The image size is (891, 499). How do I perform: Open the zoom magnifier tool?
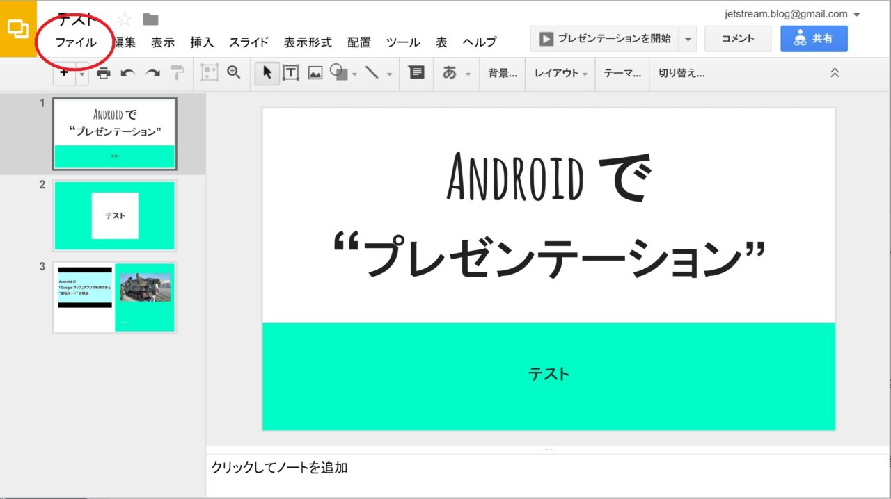[x=234, y=72]
